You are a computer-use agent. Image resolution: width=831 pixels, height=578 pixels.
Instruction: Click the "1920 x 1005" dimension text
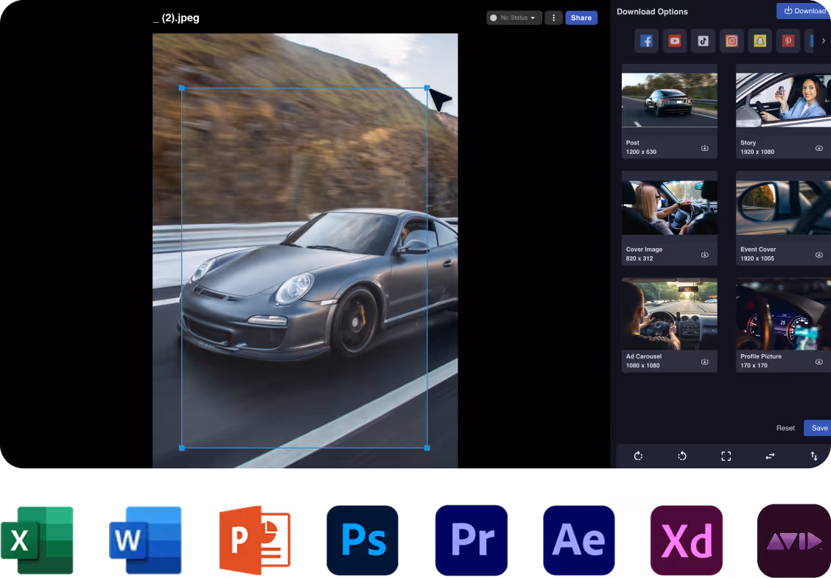click(x=757, y=258)
